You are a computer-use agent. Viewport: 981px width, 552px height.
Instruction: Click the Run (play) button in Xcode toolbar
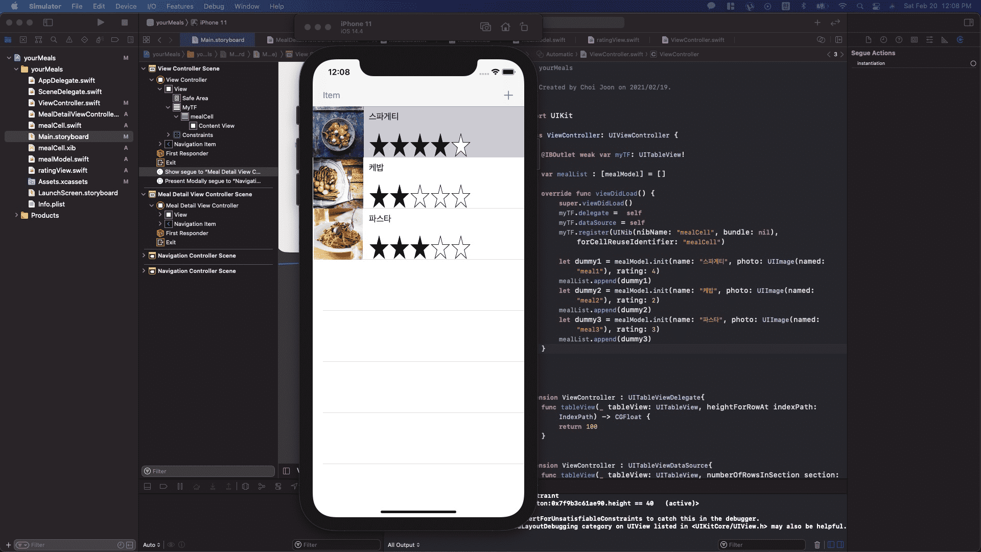click(100, 22)
